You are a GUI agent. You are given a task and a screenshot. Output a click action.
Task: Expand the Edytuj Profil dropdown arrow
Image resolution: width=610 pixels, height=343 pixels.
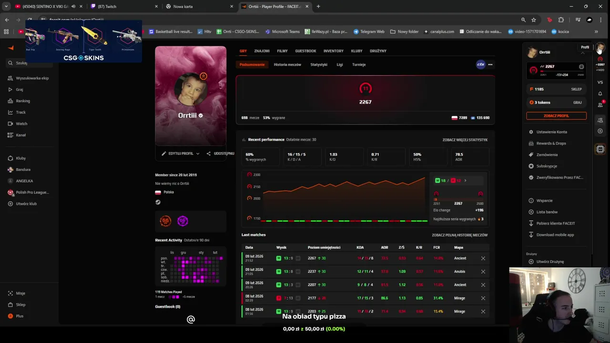pos(198,153)
